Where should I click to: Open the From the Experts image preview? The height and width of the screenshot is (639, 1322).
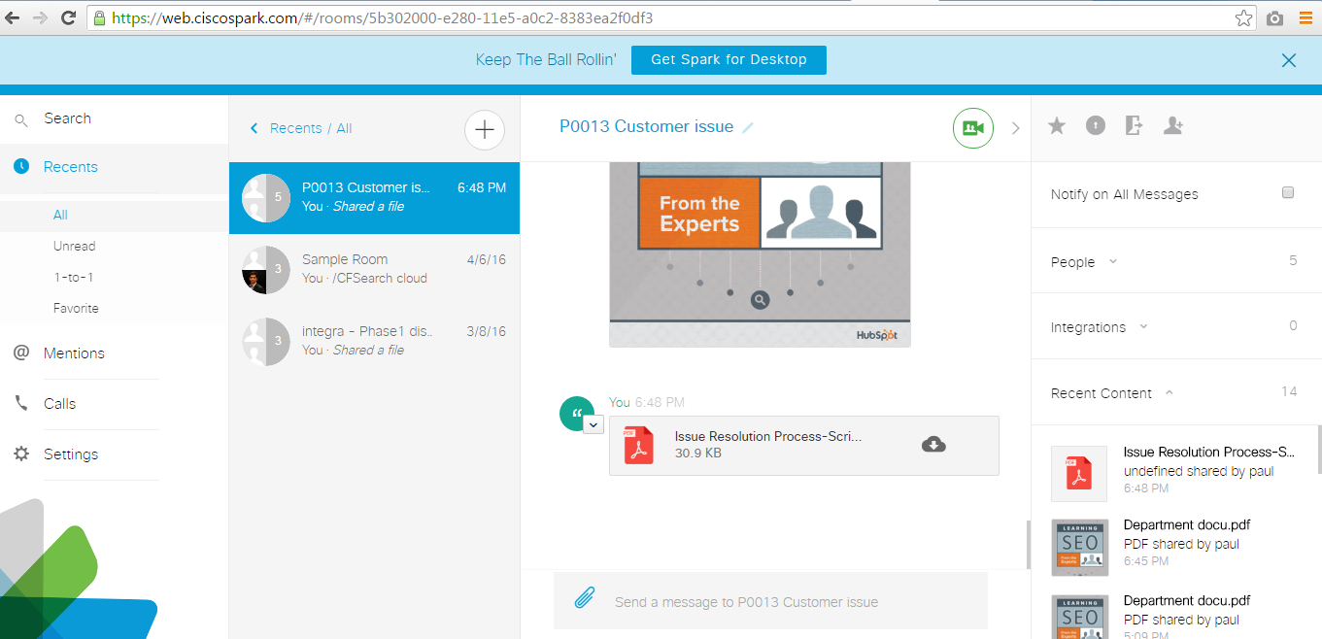[760, 254]
